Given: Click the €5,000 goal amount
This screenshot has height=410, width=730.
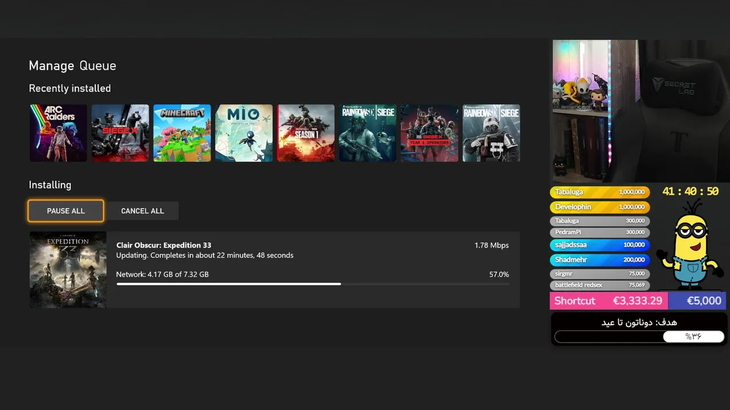Looking at the screenshot, I should click(x=704, y=301).
